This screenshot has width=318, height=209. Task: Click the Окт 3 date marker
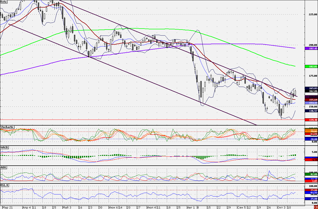point(280,207)
